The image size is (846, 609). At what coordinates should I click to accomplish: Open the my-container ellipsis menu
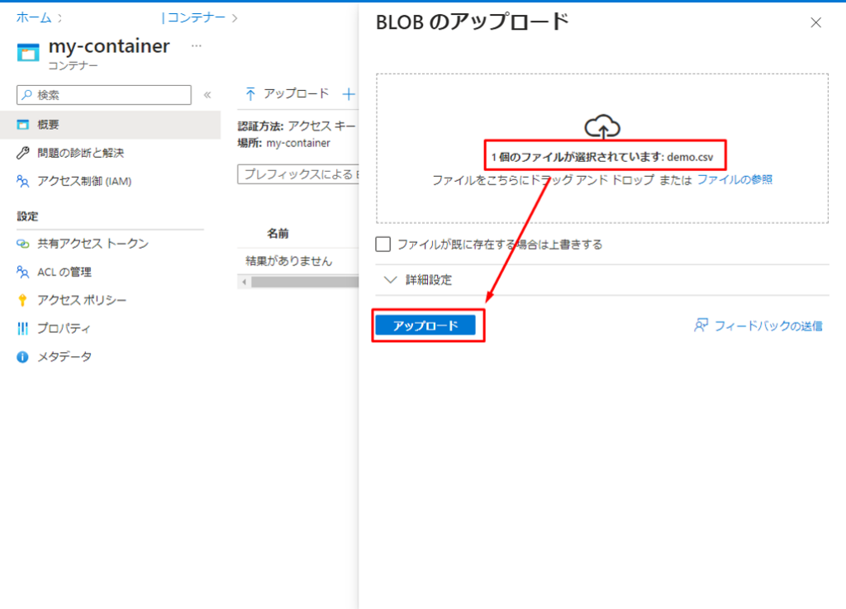point(197,45)
